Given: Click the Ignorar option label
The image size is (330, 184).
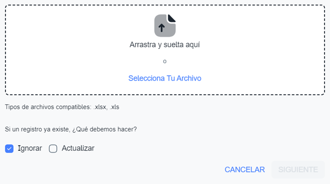Looking at the screenshot, I should point(30,148).
